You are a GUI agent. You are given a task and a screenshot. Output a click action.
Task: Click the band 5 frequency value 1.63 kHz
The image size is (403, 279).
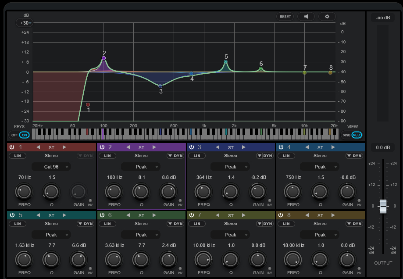point(24,245)
